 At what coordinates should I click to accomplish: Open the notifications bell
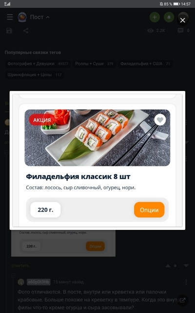169,17
